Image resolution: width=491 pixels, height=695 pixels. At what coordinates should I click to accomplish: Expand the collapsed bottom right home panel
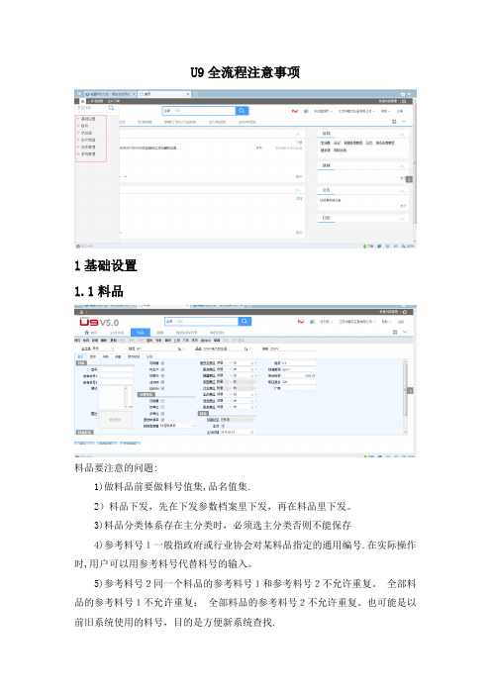(x=402, y=218)
